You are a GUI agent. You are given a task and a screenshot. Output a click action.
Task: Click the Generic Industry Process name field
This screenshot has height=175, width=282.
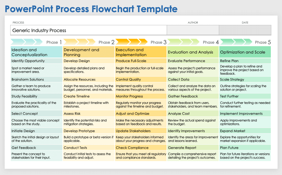tap(88, 30)
